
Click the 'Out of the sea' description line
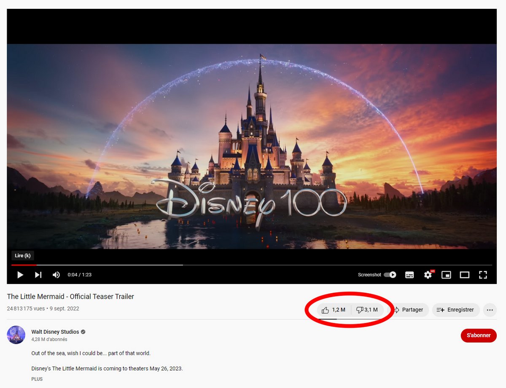coord(91,353)
